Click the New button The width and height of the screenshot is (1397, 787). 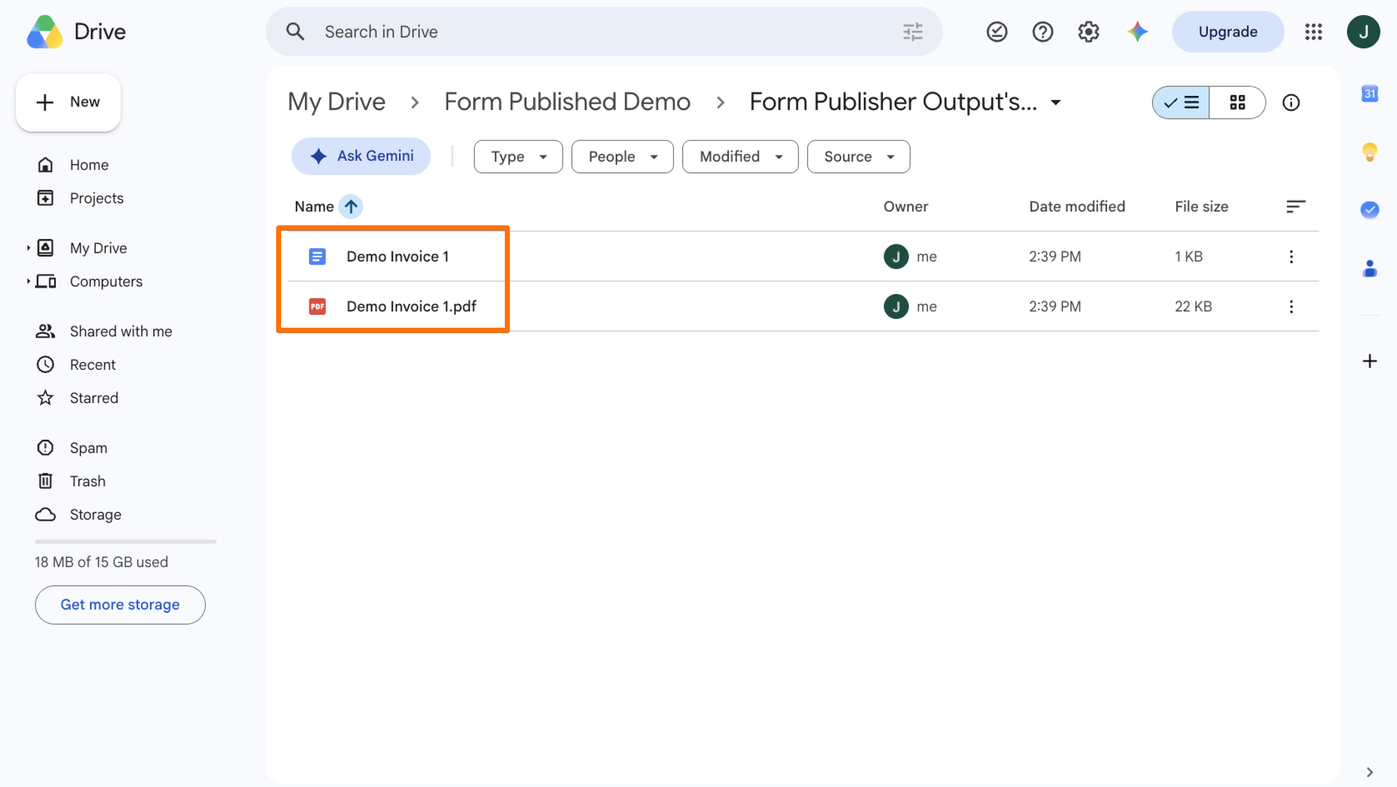(68, 102)
